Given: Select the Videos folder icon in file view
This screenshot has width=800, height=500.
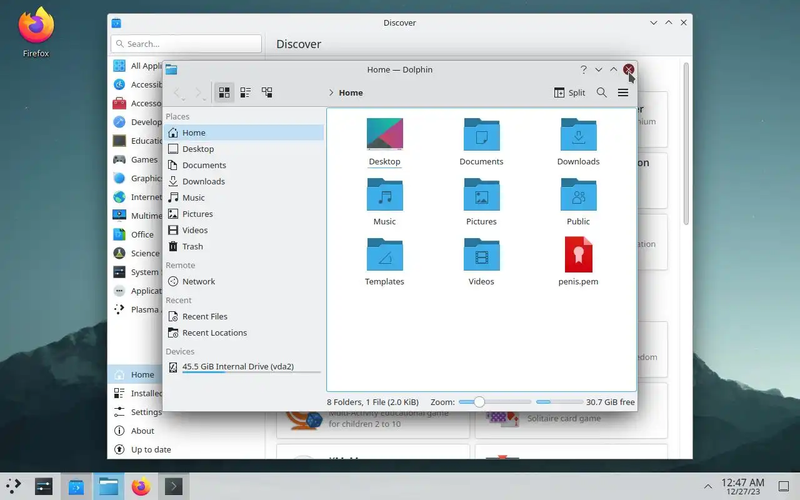Looking at the screenshot, I should click(481, 254).
